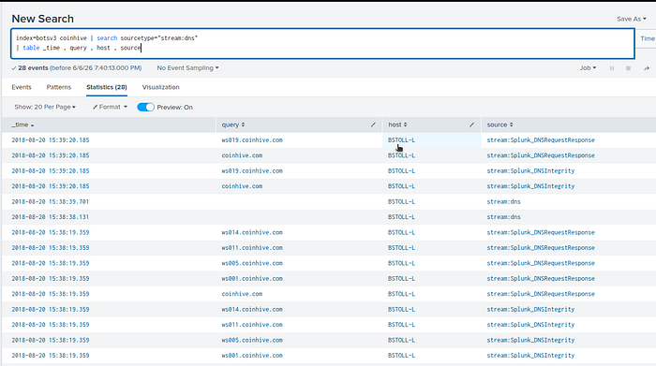Sort by the _time column

[x=22, y=124]
